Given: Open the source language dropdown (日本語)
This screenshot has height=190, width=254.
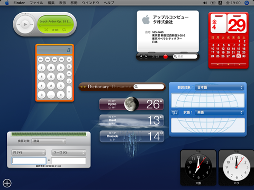Looking at the screenshot, I should tap(219, 88).
